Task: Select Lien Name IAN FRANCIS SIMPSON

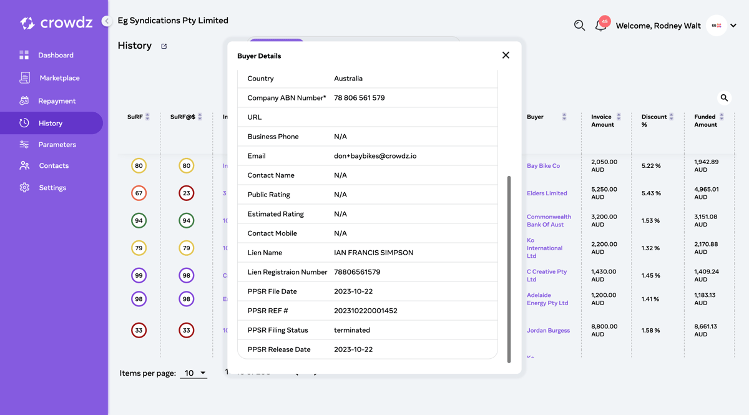Action: click(x=373, y=253)
